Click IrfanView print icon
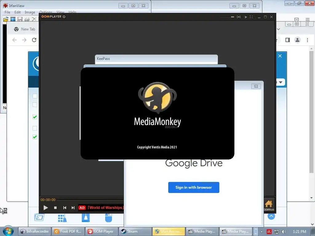 (27, 19)
